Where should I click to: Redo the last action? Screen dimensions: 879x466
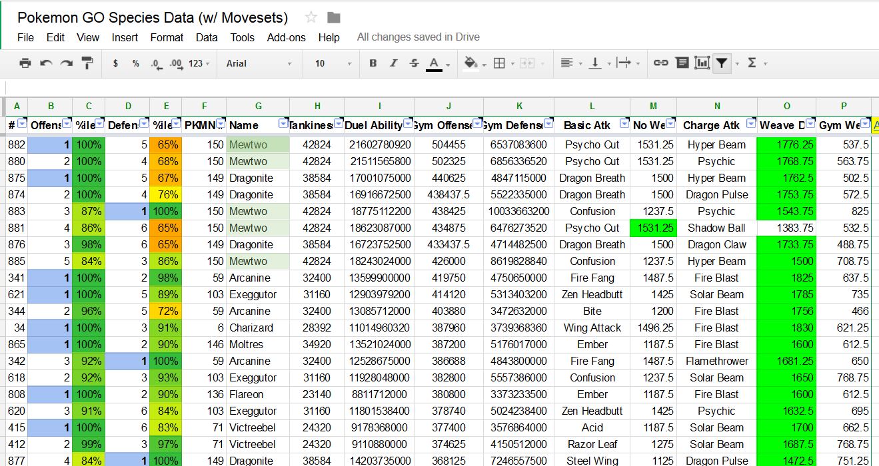pyautogui.click(x=67, y=63)
